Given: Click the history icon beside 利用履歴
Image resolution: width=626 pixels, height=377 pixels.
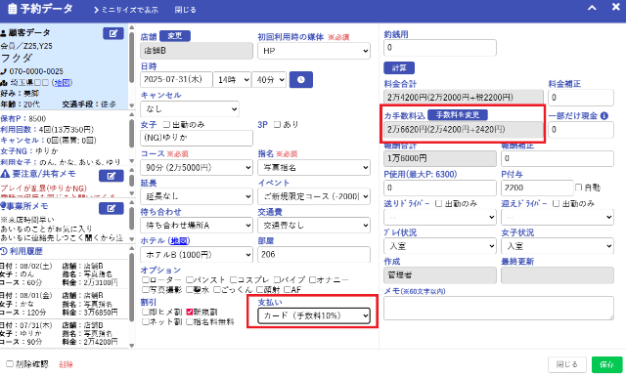Looking at the screenshot, I should [4, 251].
